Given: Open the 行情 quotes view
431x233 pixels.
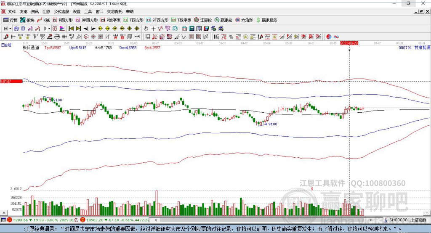Looking at the screenshot, I should [11, 20].
